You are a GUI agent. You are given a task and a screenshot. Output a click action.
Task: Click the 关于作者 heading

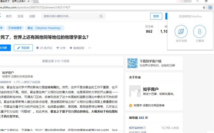[135, 77]
